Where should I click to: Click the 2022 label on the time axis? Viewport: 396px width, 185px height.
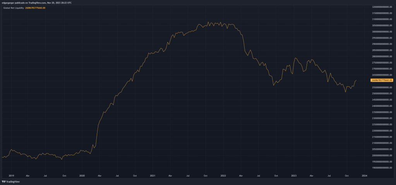pos(223,175)
